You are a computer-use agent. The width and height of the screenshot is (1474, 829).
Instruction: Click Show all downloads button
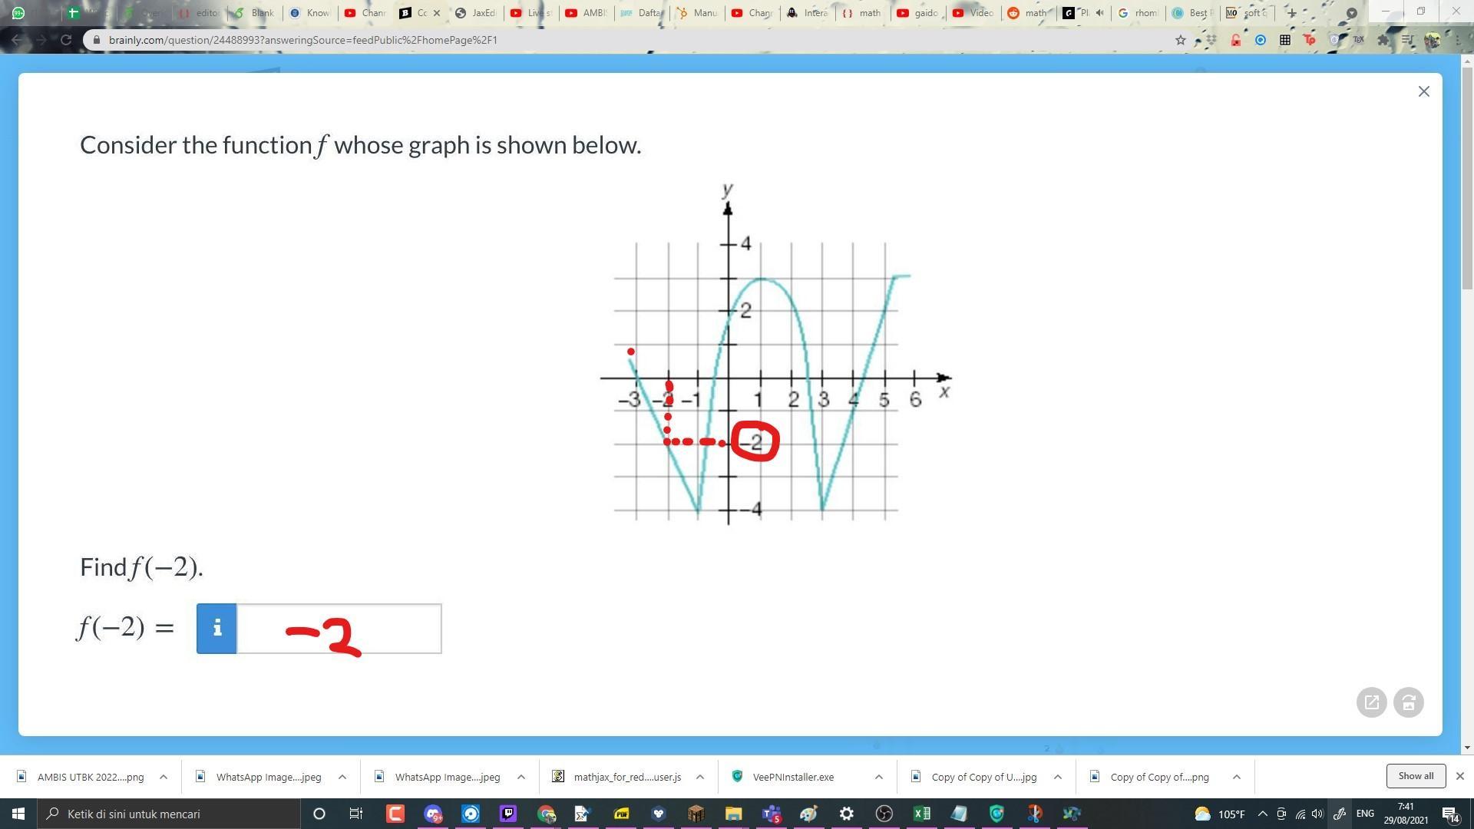tap(1415, 776)
